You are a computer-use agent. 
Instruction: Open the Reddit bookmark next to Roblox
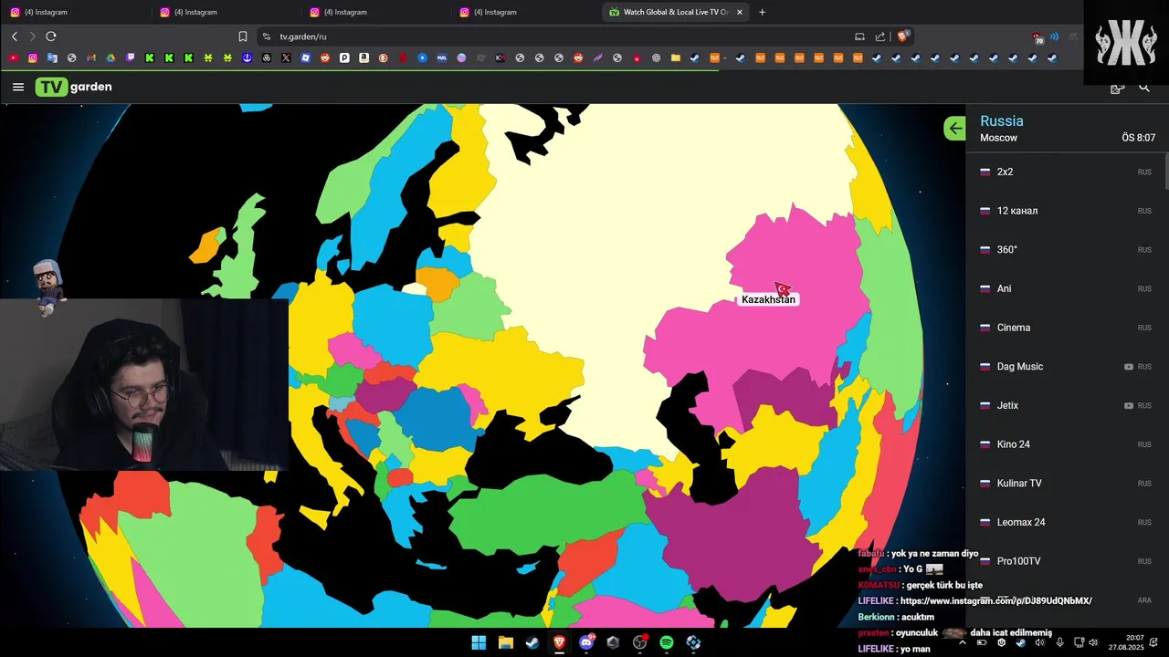tap(325, 57)
